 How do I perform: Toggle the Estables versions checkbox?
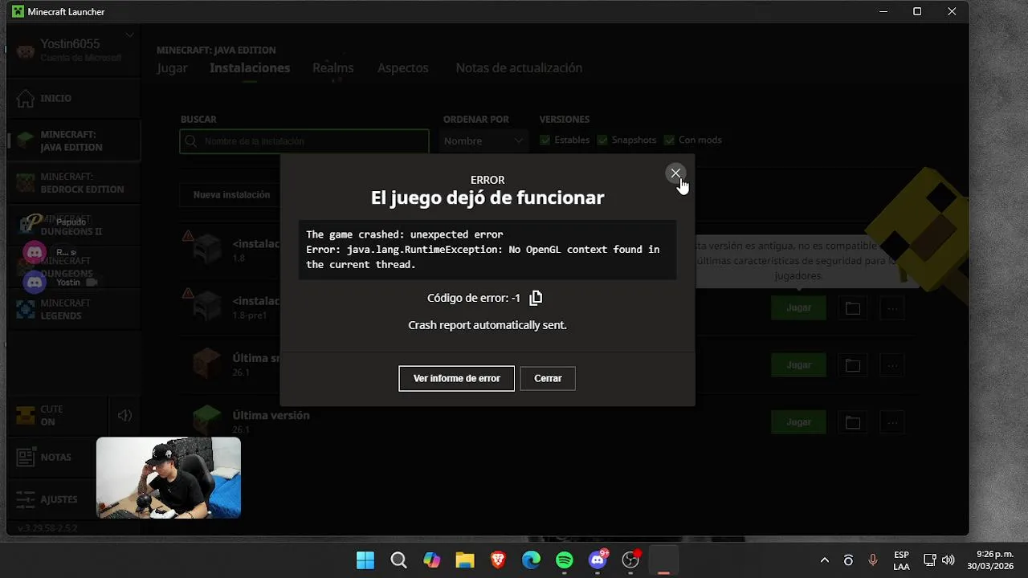tap(545, 140)
